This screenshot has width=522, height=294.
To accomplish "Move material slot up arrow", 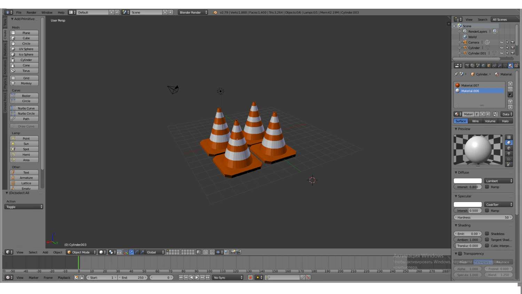I will (x=510, y=102).
